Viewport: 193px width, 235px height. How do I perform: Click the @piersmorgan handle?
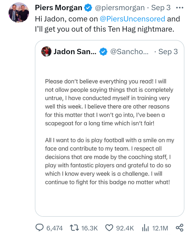pos(120,8)
